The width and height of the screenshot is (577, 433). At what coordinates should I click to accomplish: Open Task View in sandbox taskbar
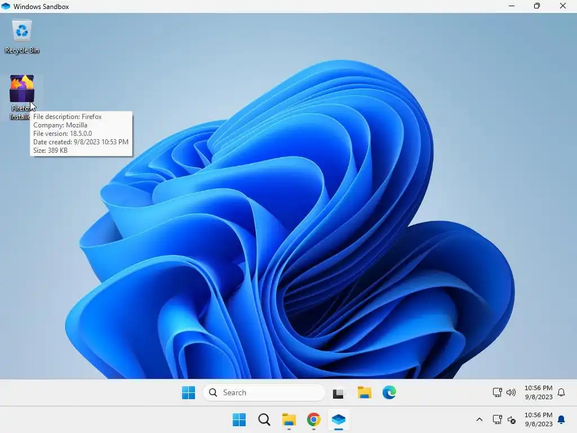(x=339, y=393)
